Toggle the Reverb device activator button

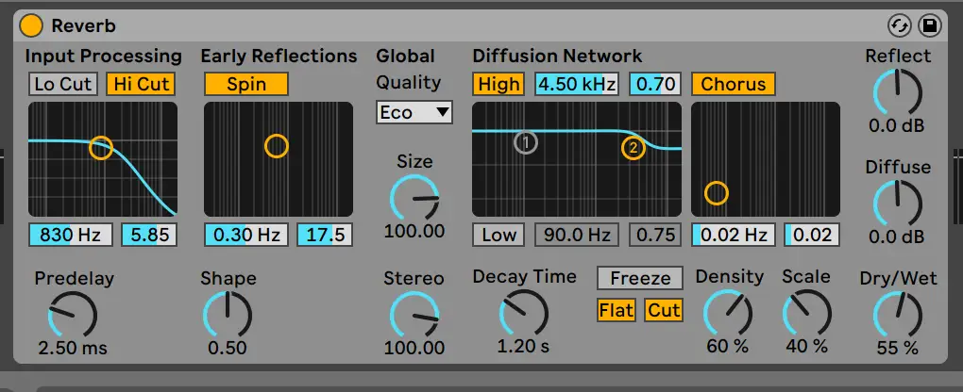pyautogui.click(x=32, y=25)
